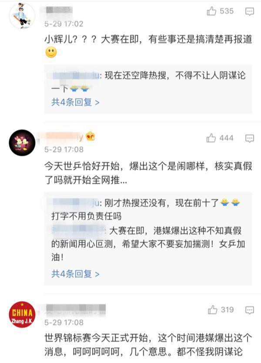Open the reply author ending in 'u:' in the first thread
The image size is (261, 363).
(x=77, y=76)
